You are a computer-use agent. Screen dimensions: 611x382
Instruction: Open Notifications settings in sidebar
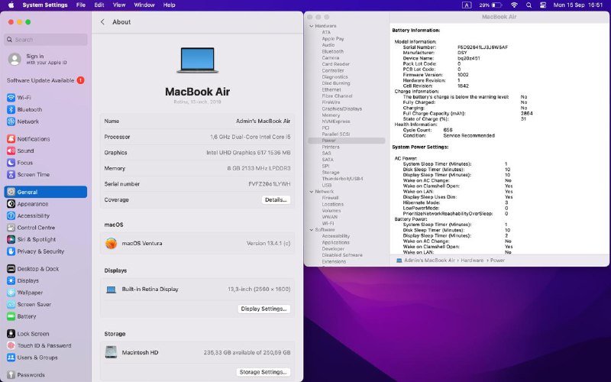[x=28, y=139]
